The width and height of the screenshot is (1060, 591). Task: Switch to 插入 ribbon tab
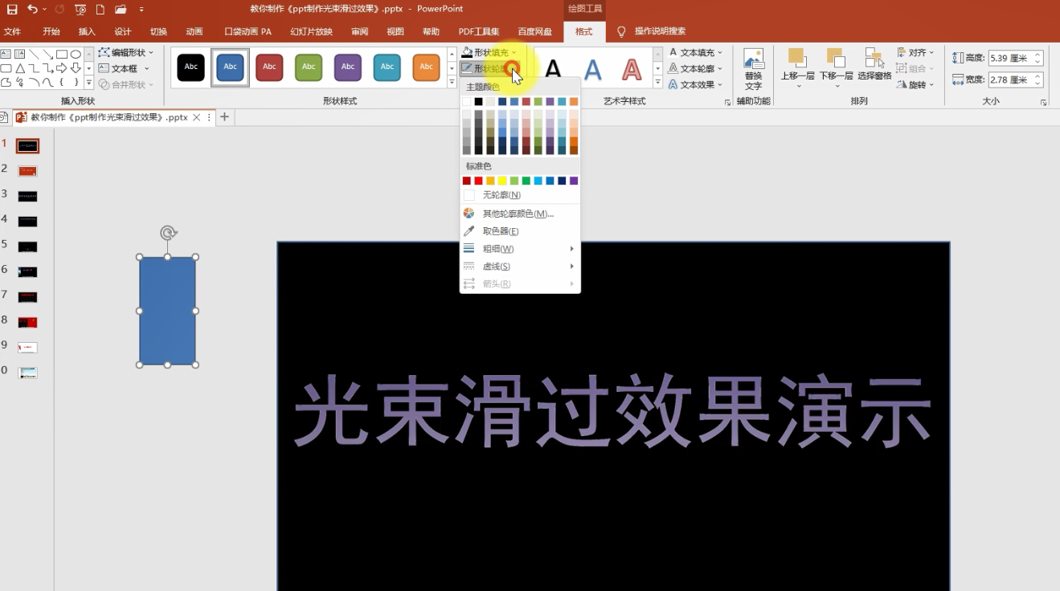click(x=87, y=31)
